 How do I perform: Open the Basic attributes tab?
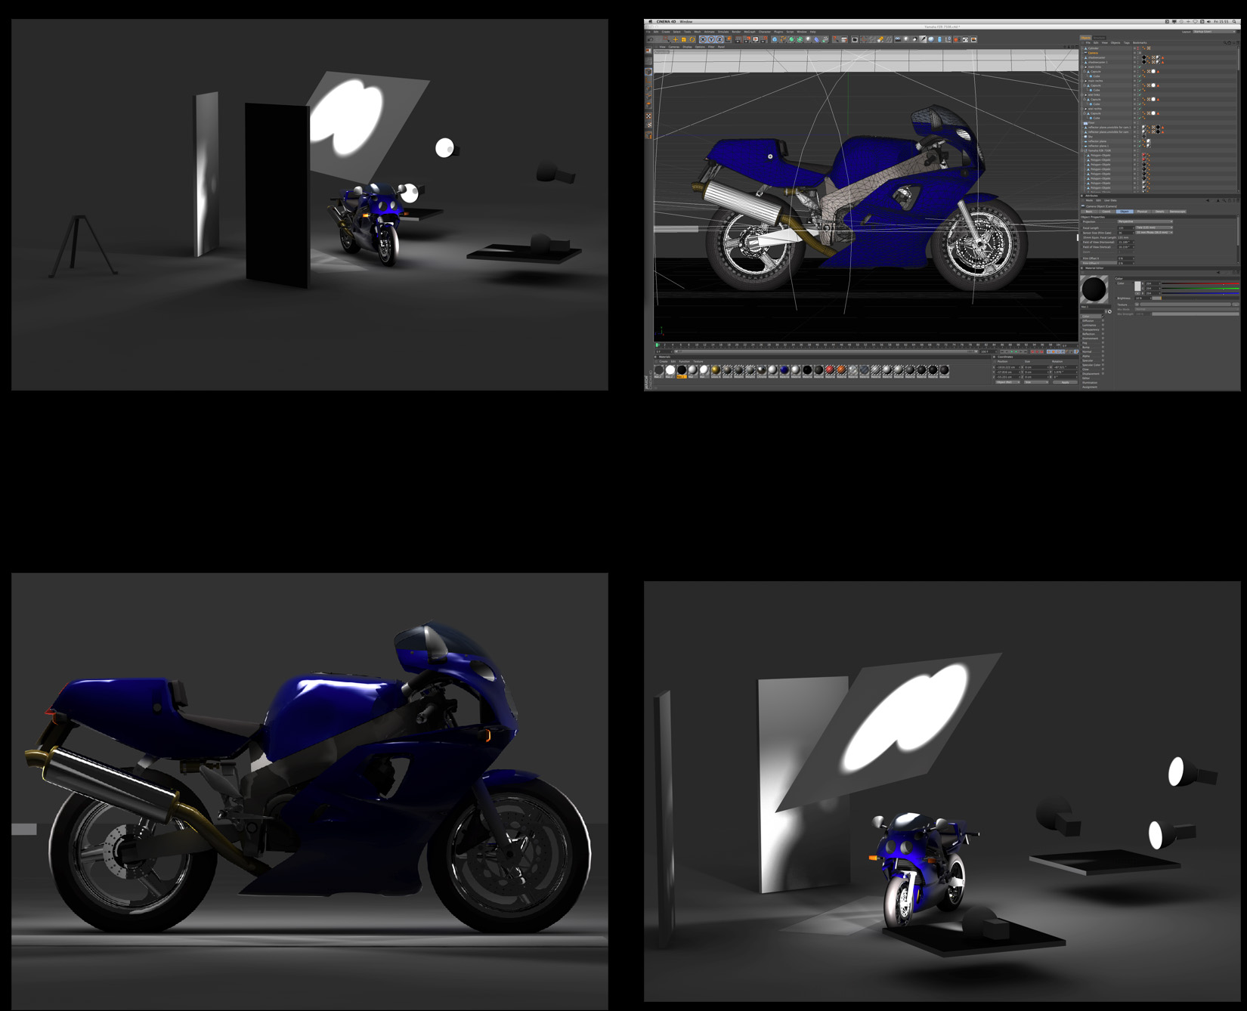click(1089, 212)
